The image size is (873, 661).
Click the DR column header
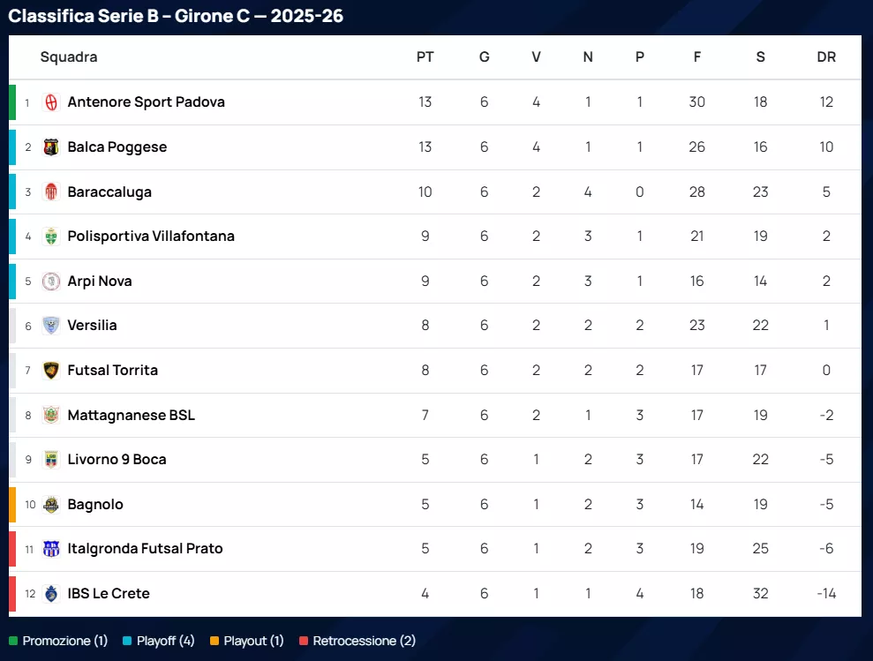point(826,57)
